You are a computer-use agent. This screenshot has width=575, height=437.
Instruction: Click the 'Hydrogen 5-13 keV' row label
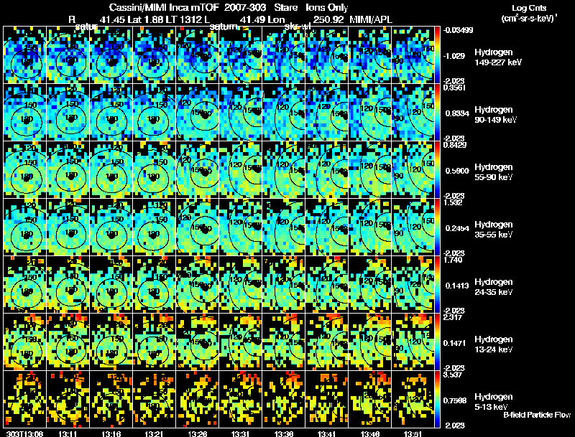point(494,402)
